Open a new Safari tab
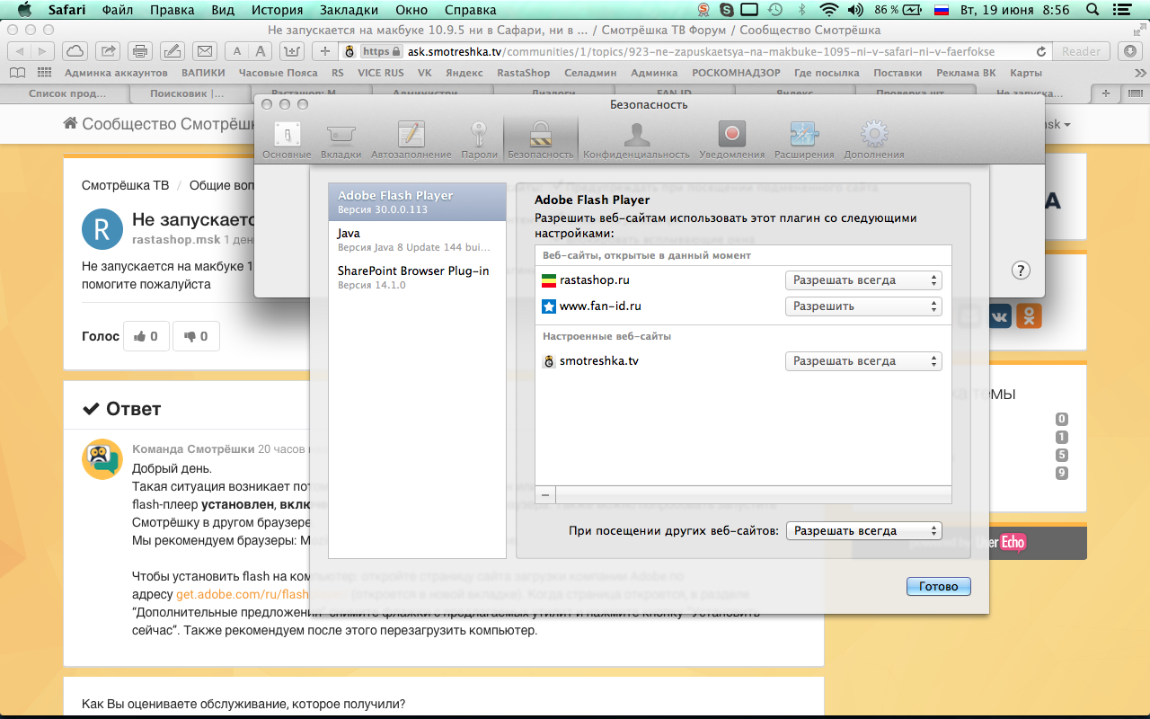Screen dimensions: 1150x719 [1105, 93]
